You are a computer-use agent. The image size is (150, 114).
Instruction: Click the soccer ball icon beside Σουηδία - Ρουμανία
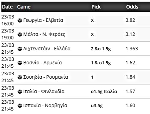[x=20, y=77]
